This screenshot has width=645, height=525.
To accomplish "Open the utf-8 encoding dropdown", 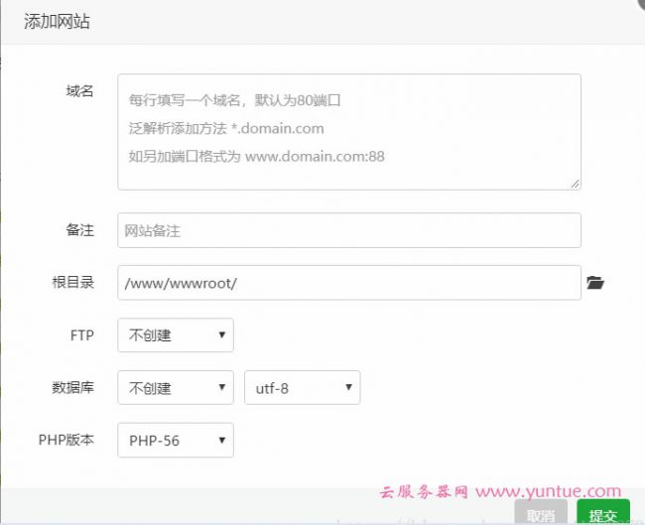I will 303,388.
